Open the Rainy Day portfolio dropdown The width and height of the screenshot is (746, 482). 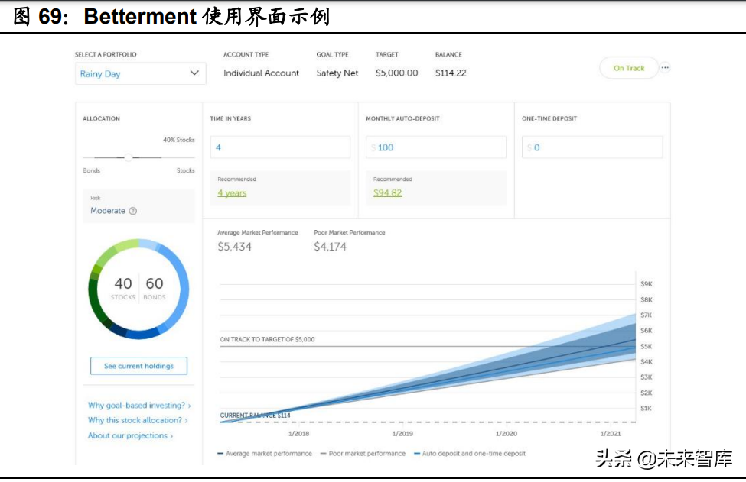pos(140,73)
